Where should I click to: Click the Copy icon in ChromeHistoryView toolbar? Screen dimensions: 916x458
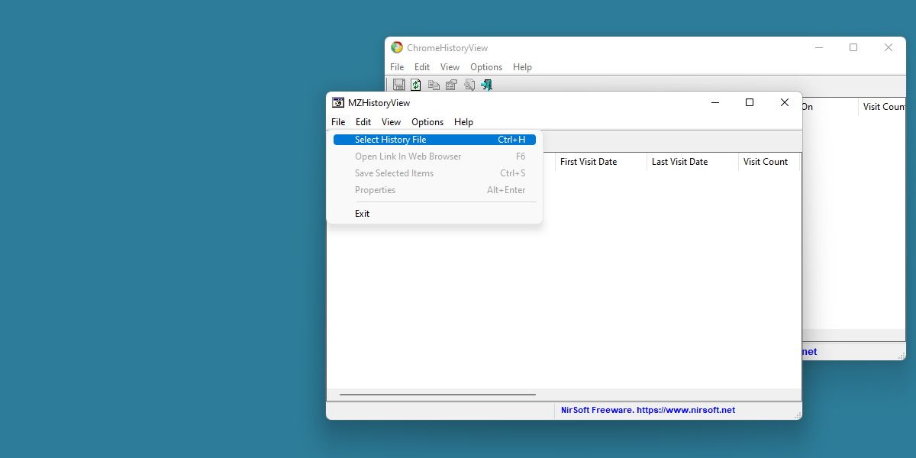(x=434, y=85)
